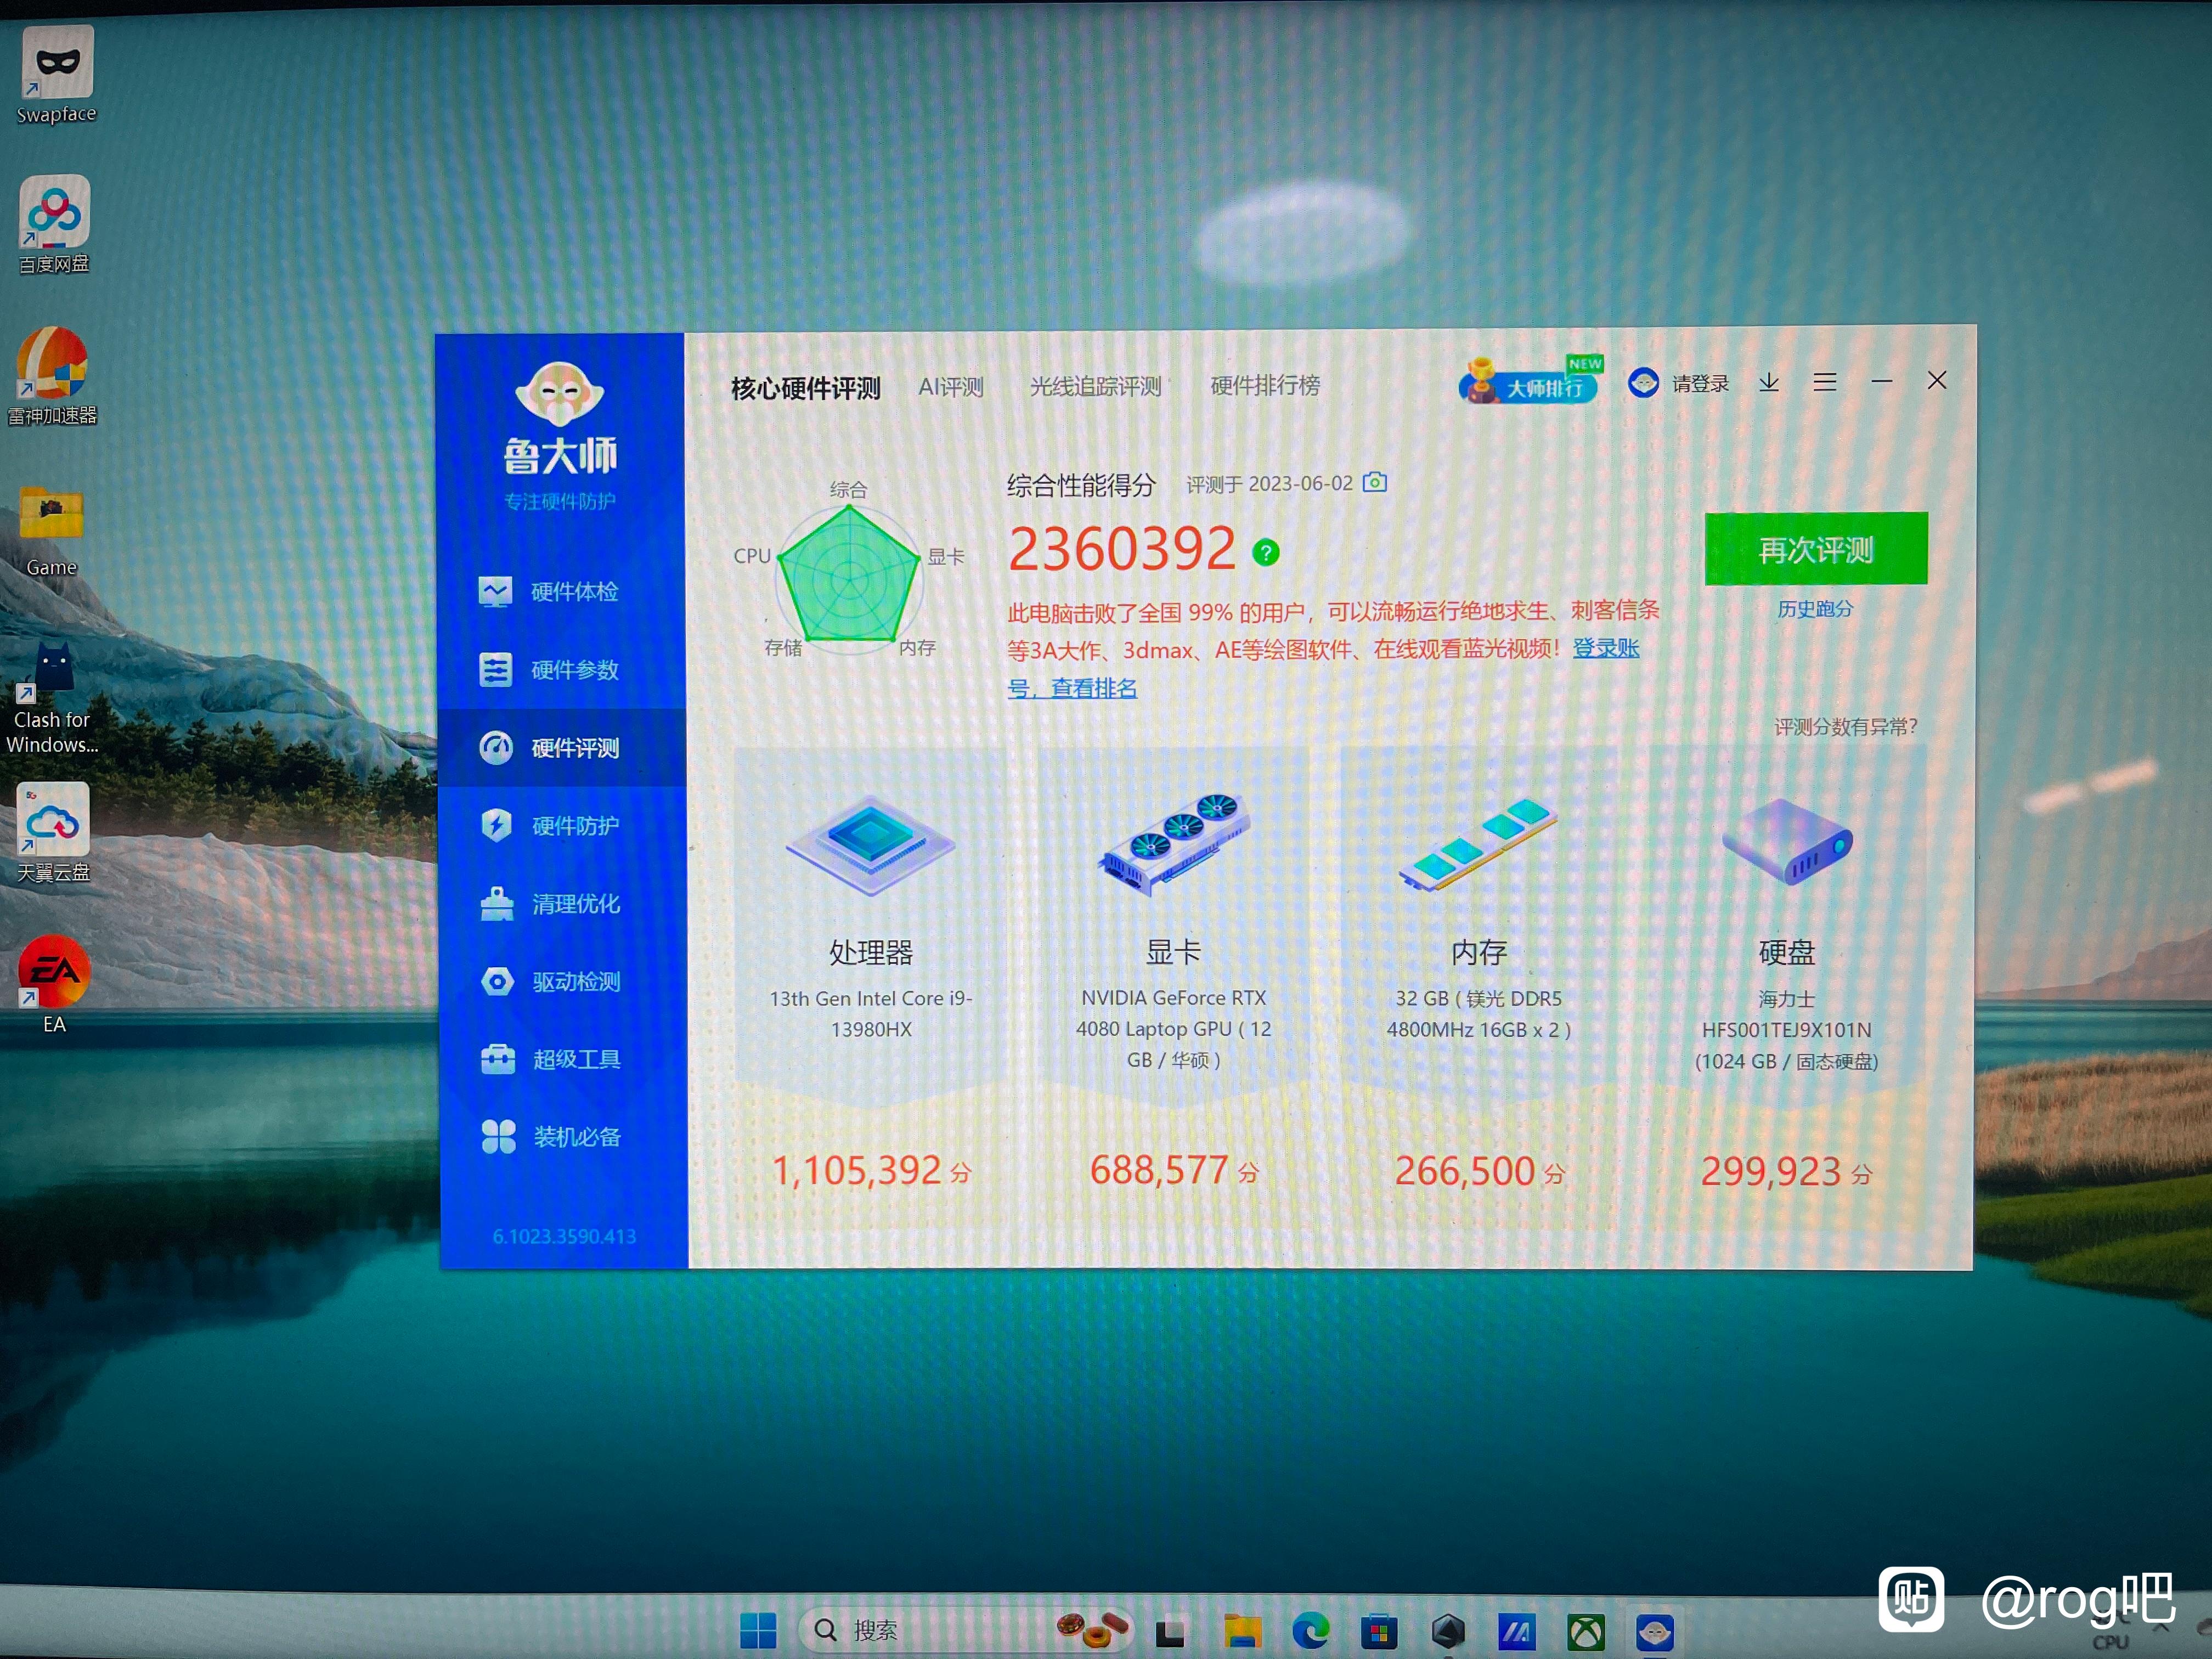Open the EA app shortcut
2212x1659 pixels.
[x=54, y=984]
